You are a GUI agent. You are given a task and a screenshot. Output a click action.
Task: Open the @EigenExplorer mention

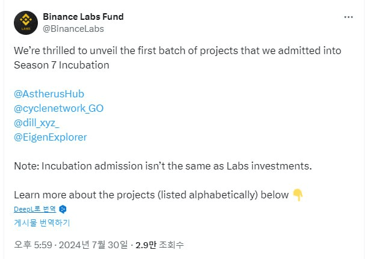(50, 137)
